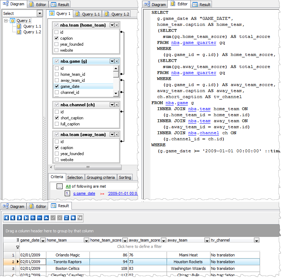The image size is (283, 278).
Task: Click the All conditions link in criteria
Action: (x=69, y=186)
